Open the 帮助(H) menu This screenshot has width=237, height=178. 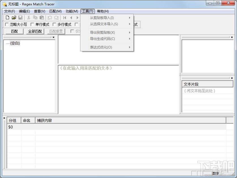pos(103,11)
